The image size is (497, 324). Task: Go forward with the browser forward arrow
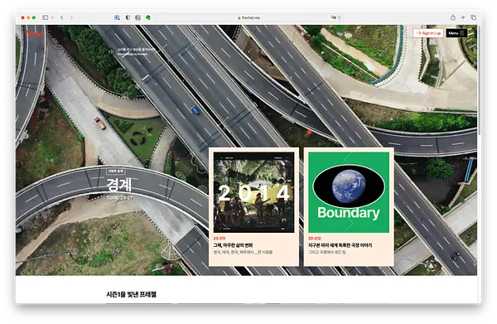tap(71, 17)
